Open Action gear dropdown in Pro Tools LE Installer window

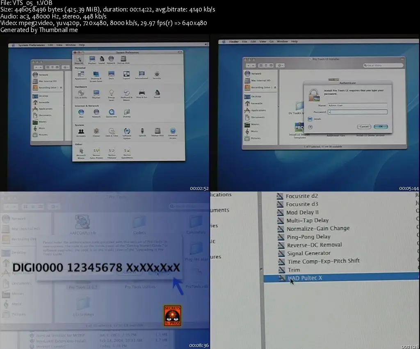[280, 65]
